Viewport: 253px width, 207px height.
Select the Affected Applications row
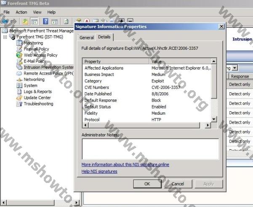pyautogui.click(x=147, y=68)
